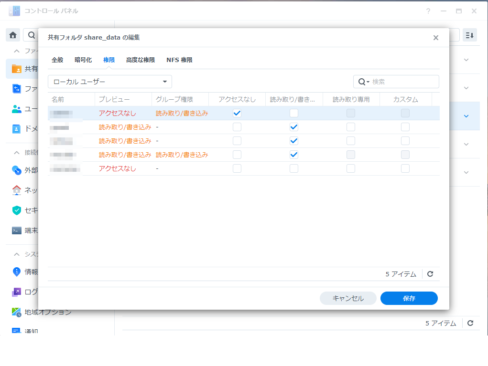
Task: Refresh the user list inside the edit dialog
Action: [430, 274]
